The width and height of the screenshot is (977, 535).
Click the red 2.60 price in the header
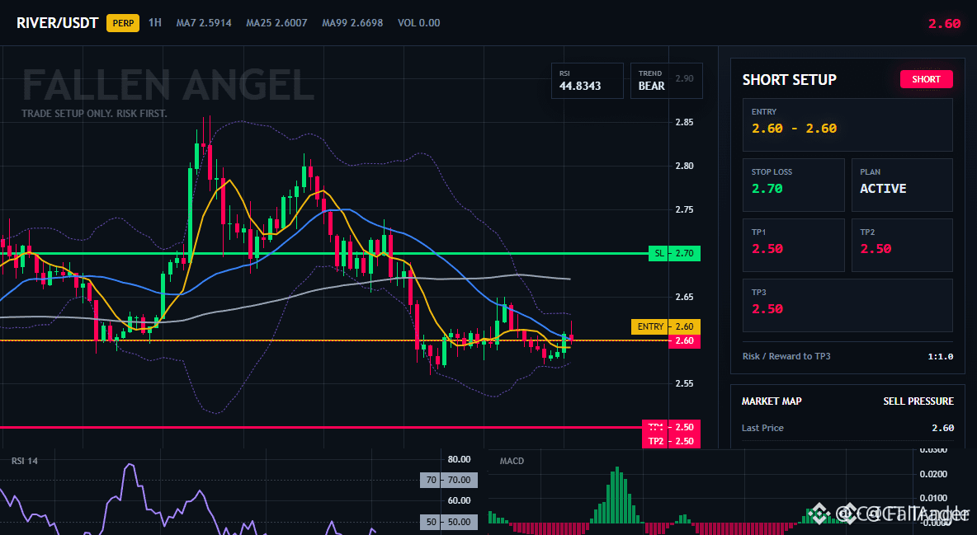click(x=944, y=24)
